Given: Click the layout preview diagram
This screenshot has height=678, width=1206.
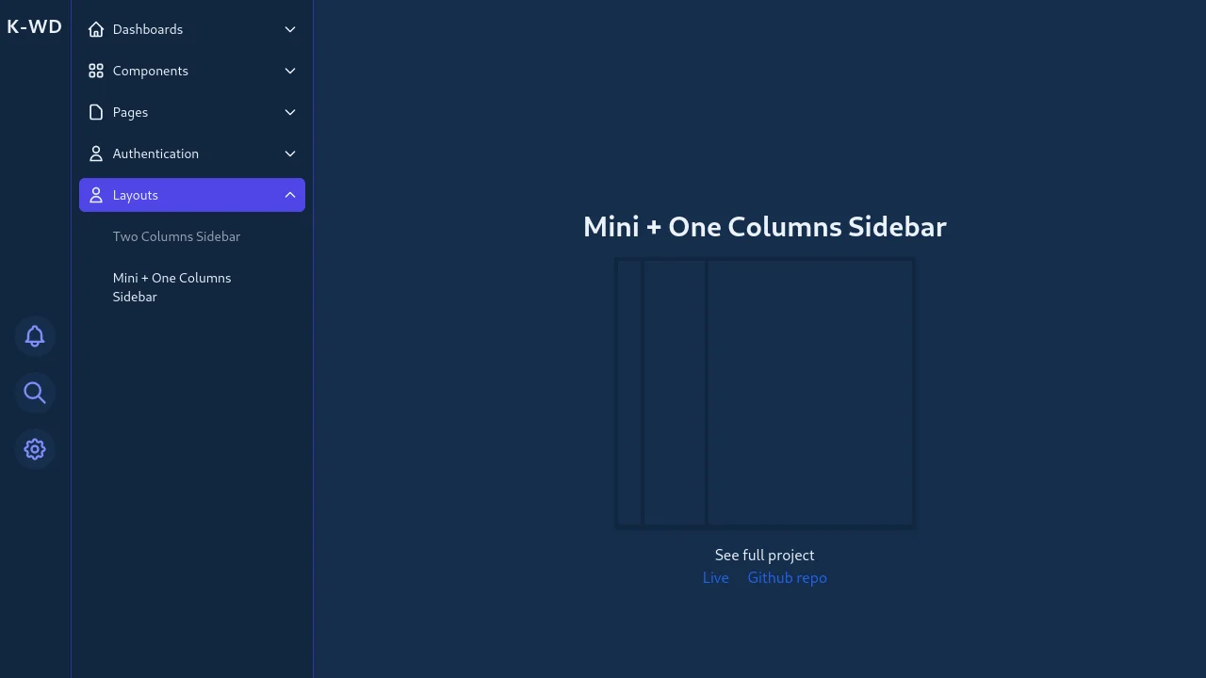Looking at the screenshot, I should (764, 393).
